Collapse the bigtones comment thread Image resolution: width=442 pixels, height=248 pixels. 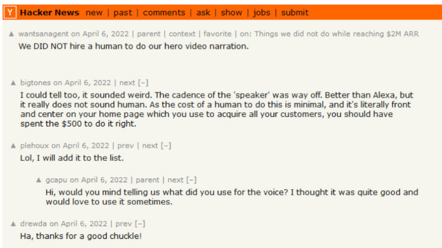pos(143,83)
